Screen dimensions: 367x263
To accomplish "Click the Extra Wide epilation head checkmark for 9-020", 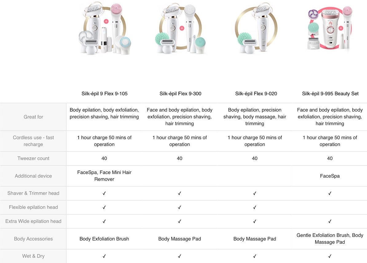I will (255, 221).
